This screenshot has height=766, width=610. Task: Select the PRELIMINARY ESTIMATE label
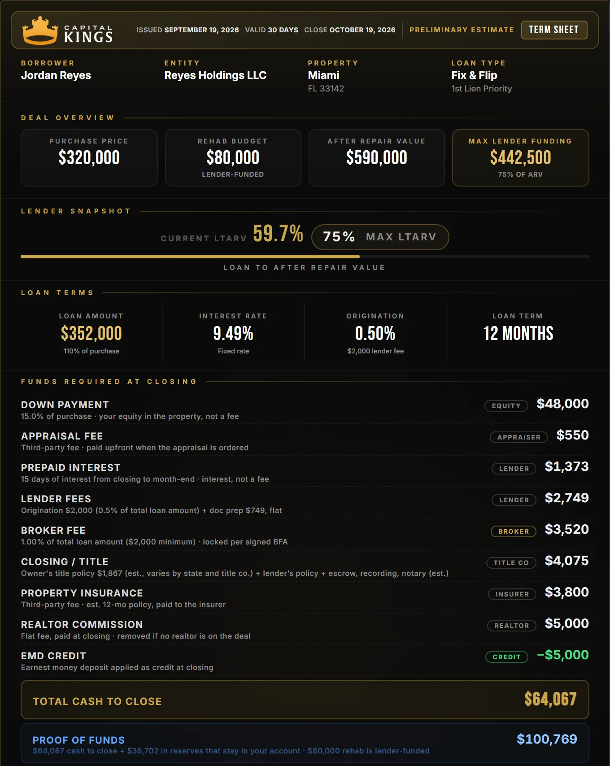pyautogui.click(x=462, y=30)
